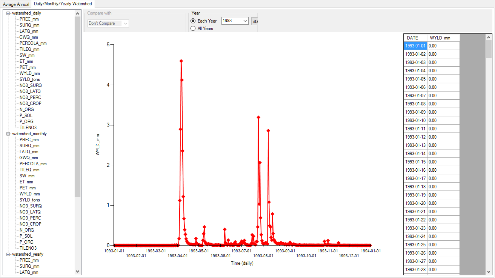Image resolution: width=495 pixels, height=278 pixels.
Task: Click the tree panel scrollbar thumb
Action: click(78, 107)
